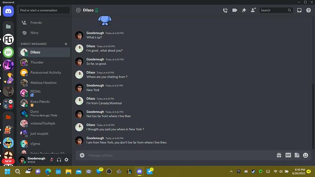Open the emoji picker

306,155
